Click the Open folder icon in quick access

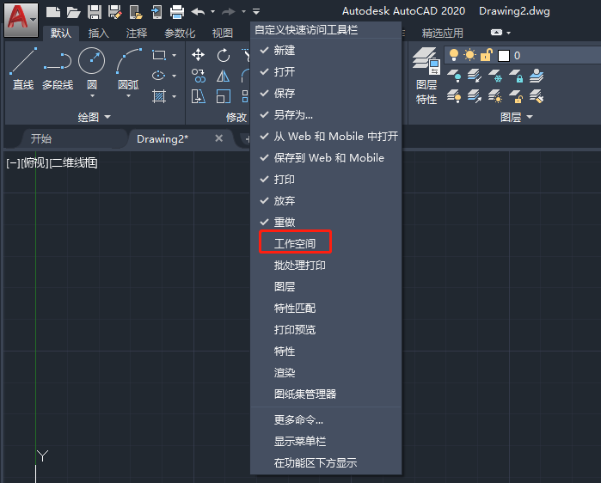coord(73,12)
